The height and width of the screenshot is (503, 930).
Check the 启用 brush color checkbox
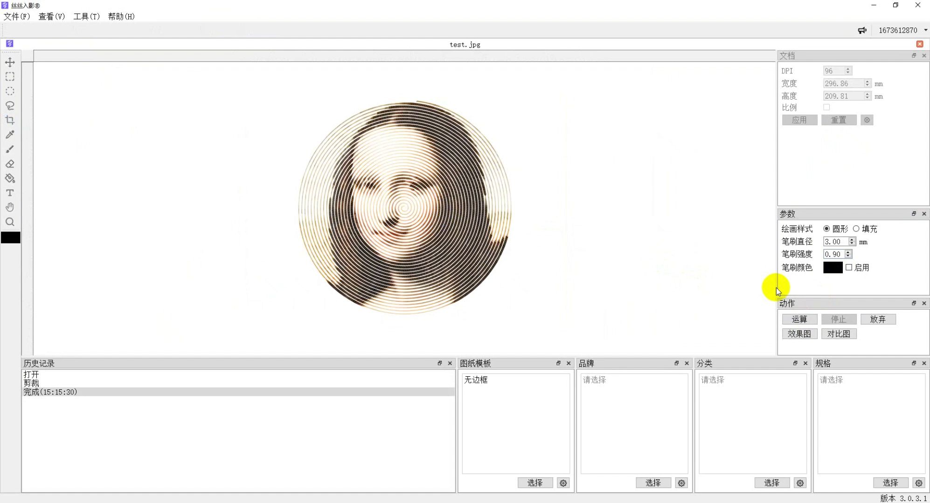(849, 267)
